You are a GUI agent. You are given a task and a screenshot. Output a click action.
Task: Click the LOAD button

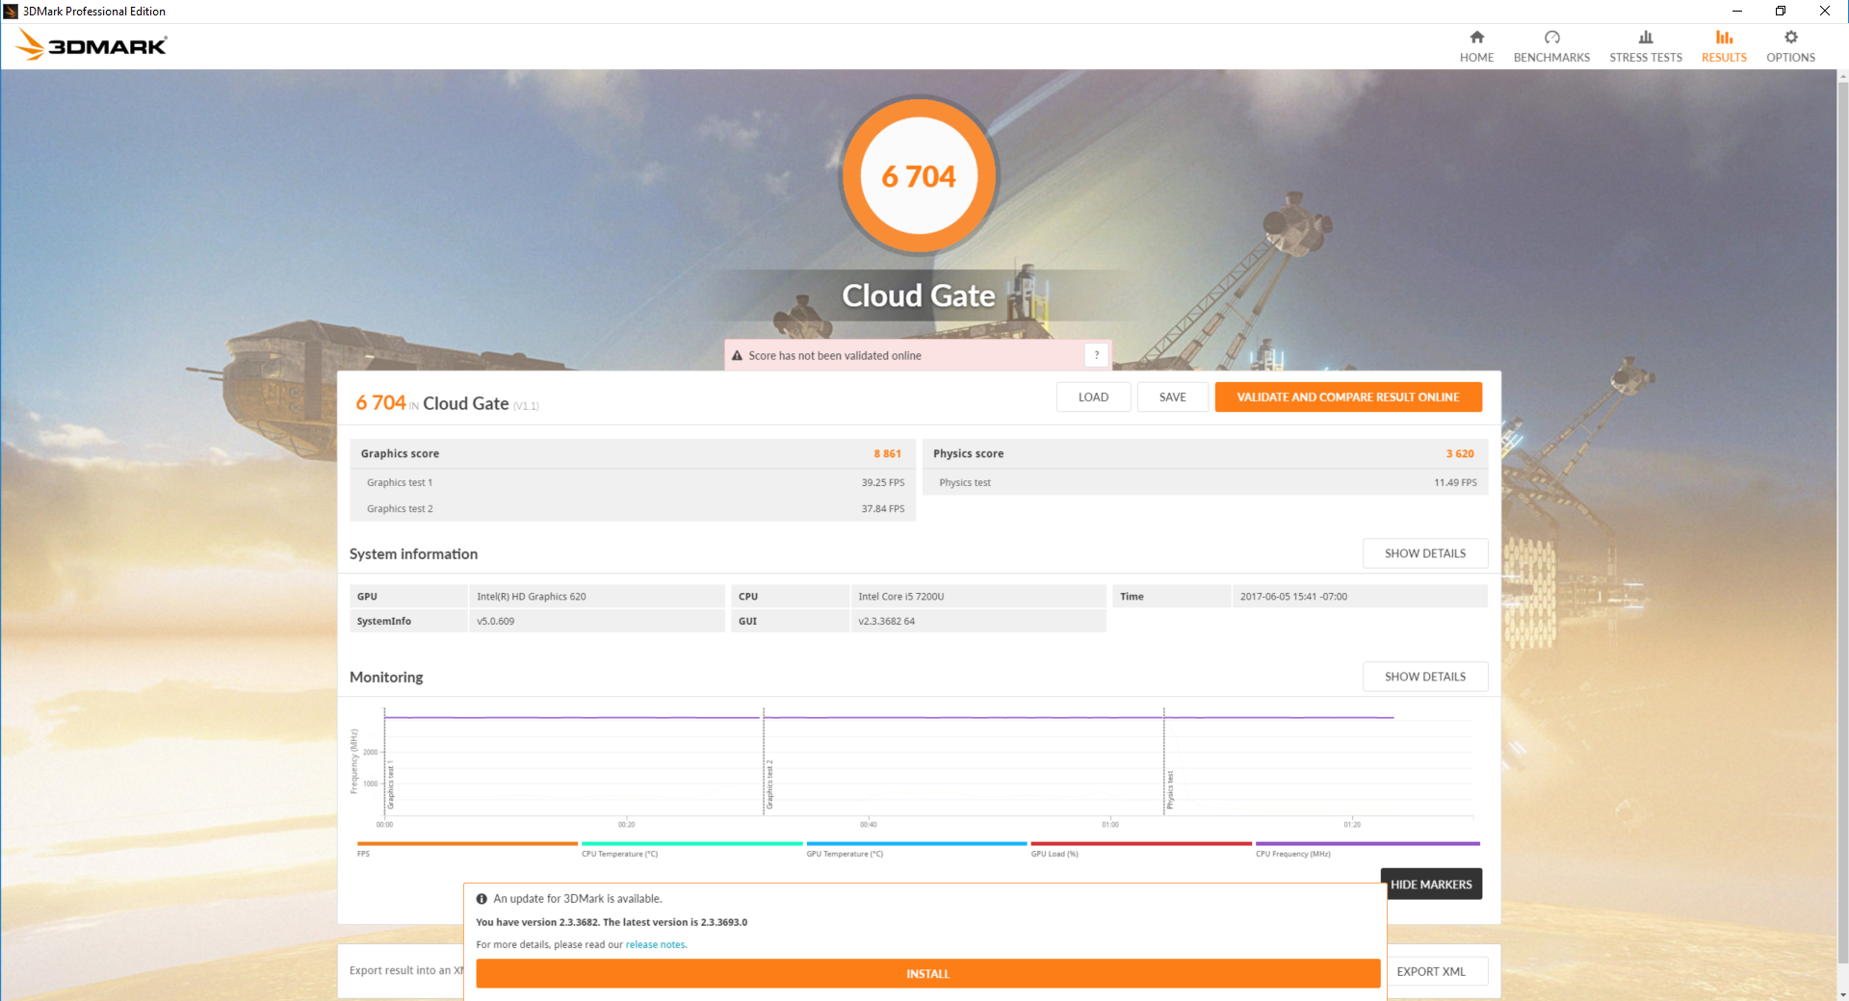(1093, 398)
